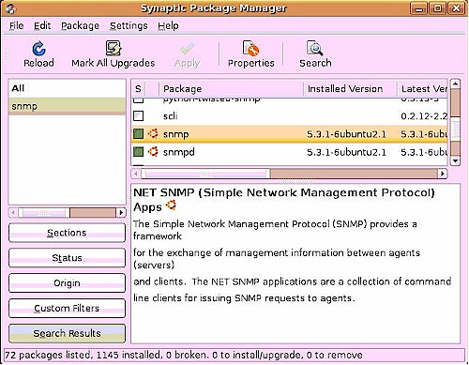Open the File menu

click(x=16, y=25)
